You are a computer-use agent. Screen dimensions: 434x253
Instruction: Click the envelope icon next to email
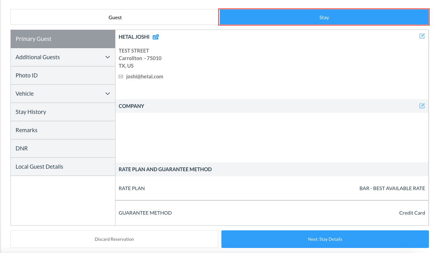click(x=121, y=76)
